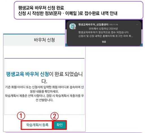This screenshot has width=145, height=133.
Task: Expand the notification chevron arrow
Action: coord(137,25)
